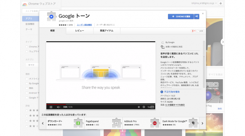Open the PageExpand related item

(104, 123)
